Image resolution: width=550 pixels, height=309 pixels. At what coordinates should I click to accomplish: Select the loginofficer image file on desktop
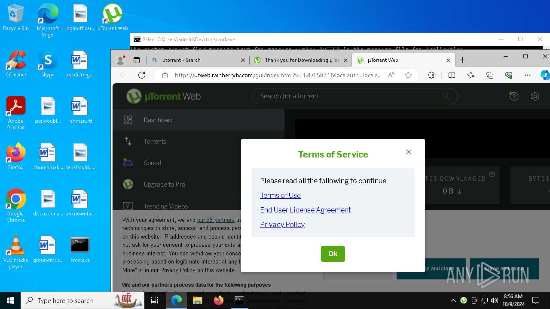[80, 18]
